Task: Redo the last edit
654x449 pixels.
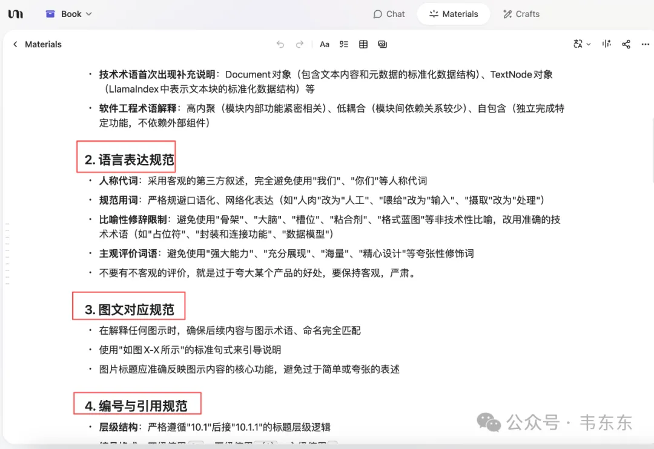Action: point(300,44)
